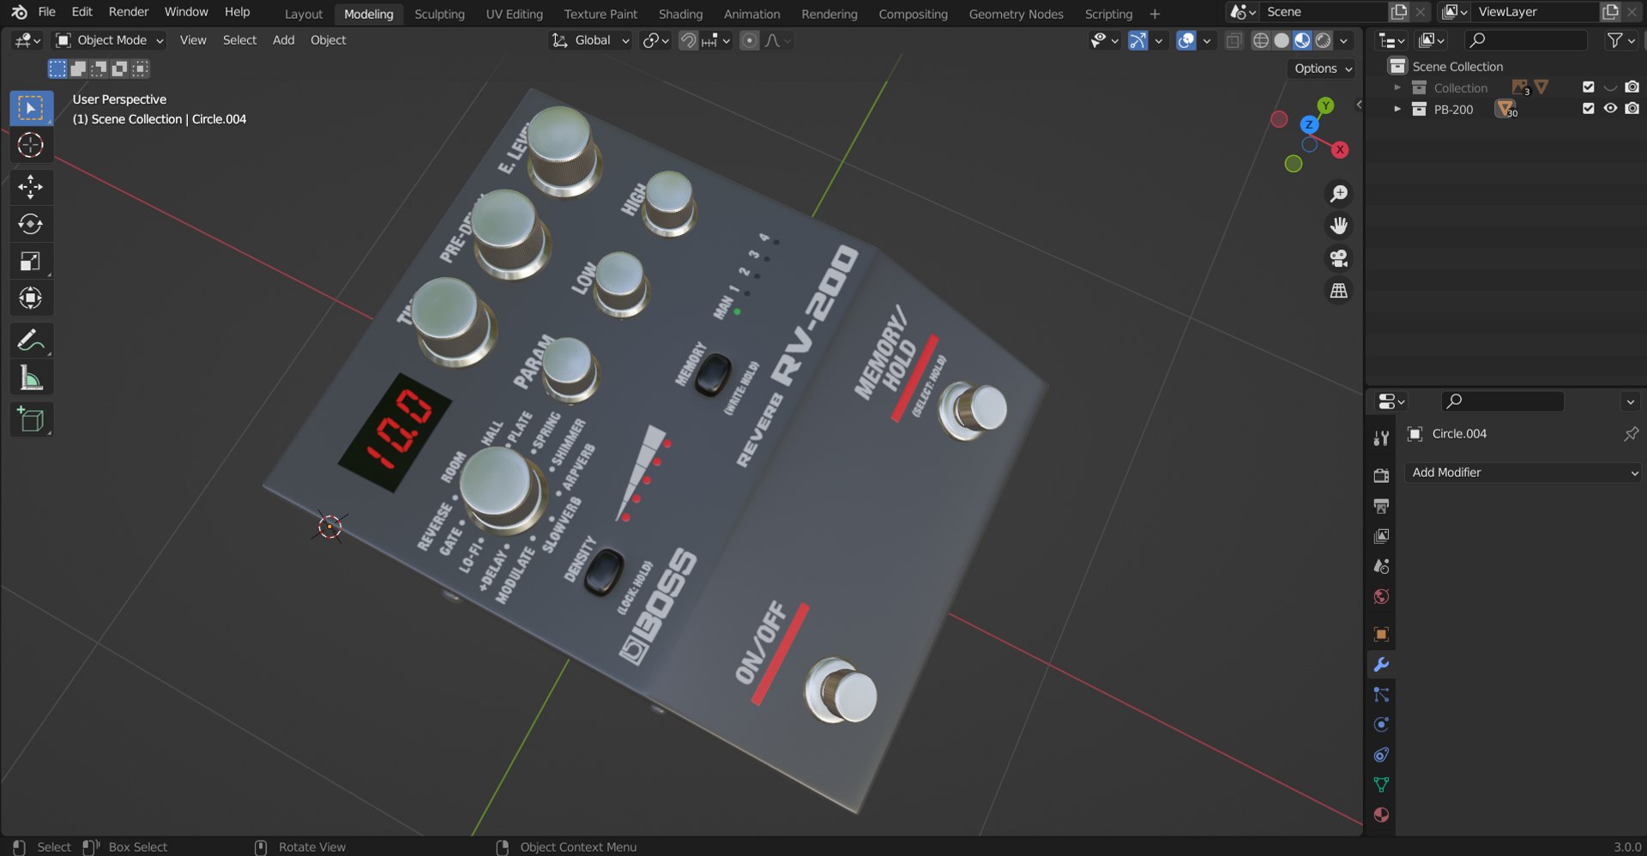1647x856 pixels.
Task: Toggle viewport overlays
Action: (1186, 40)
